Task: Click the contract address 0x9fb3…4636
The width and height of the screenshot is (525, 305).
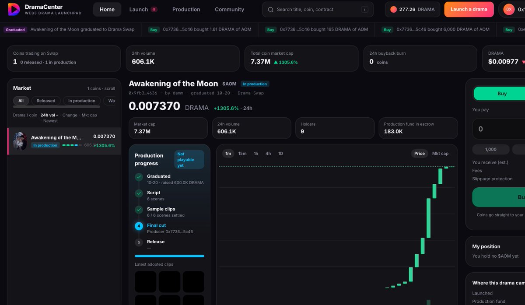Action: [x=143, y=93]
